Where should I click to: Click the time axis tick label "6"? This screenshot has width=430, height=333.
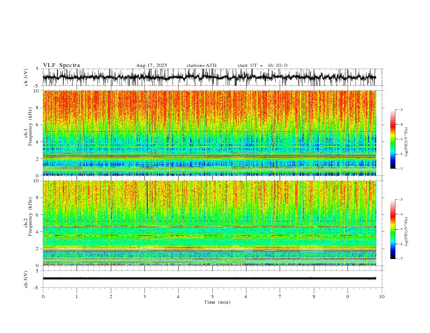click(246, 297)
